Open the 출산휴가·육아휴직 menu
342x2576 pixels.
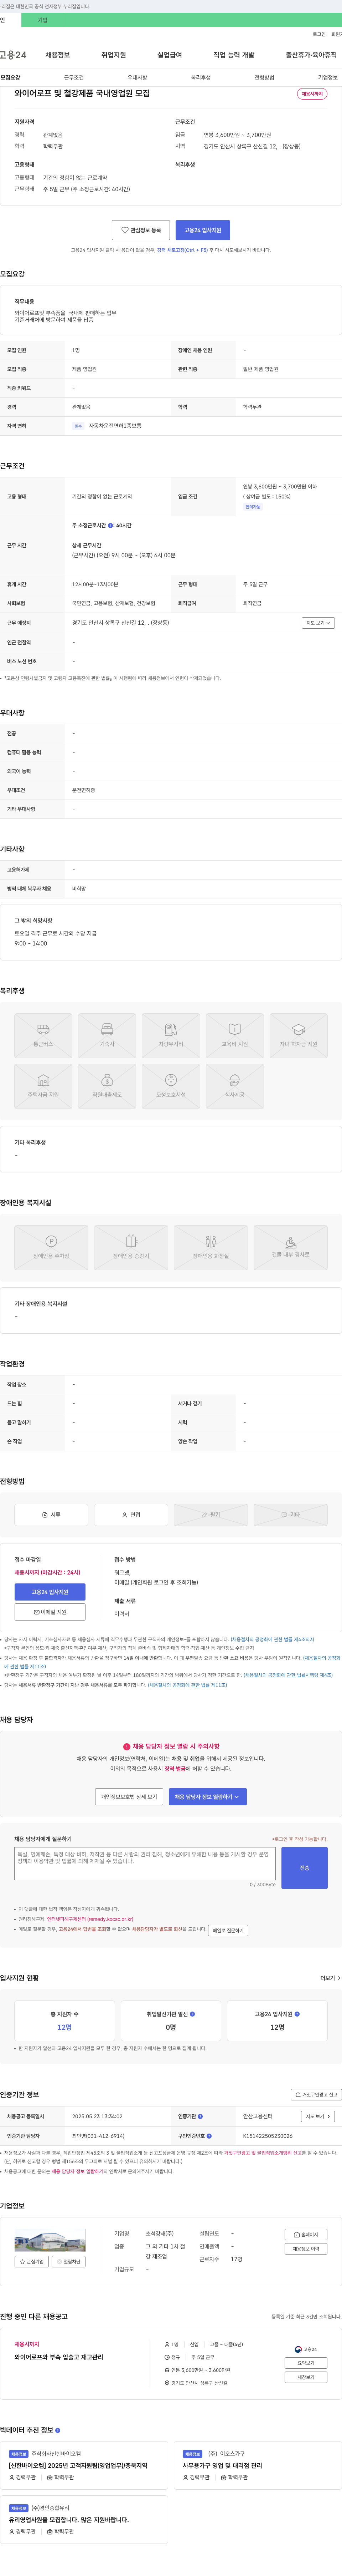click(x=311, y=55)
